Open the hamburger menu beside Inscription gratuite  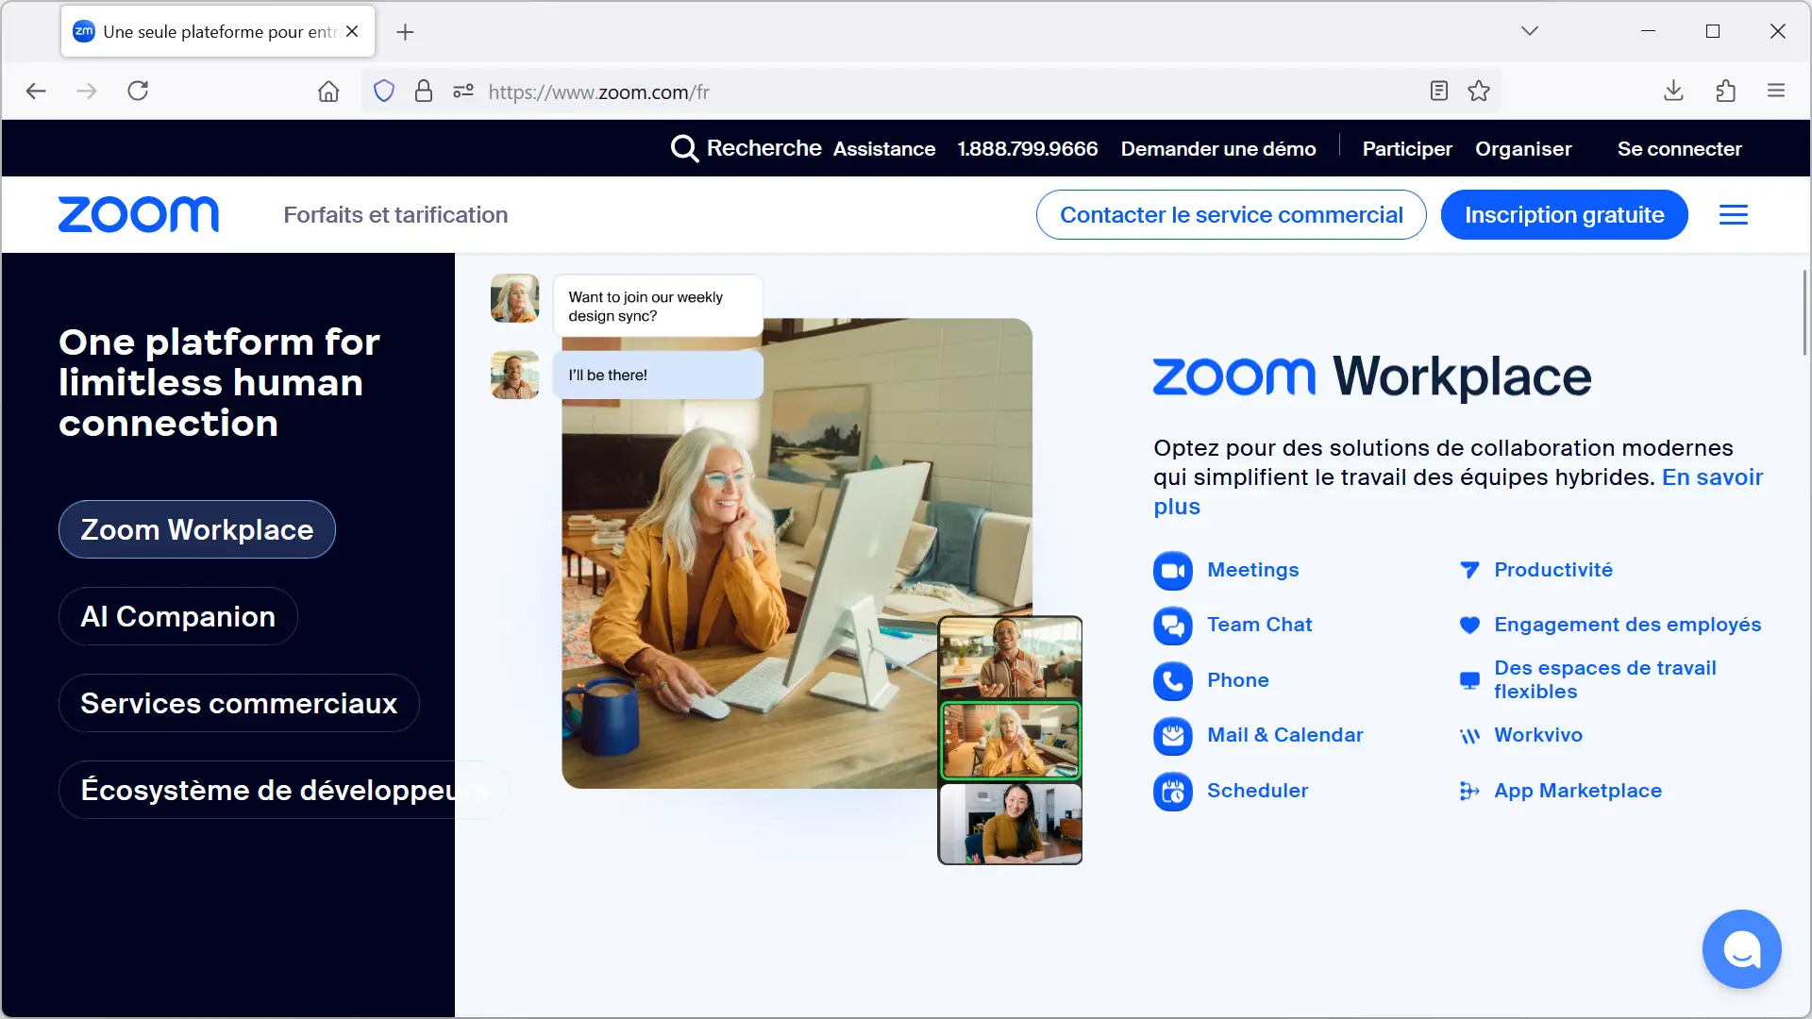tap(1734, 215)
